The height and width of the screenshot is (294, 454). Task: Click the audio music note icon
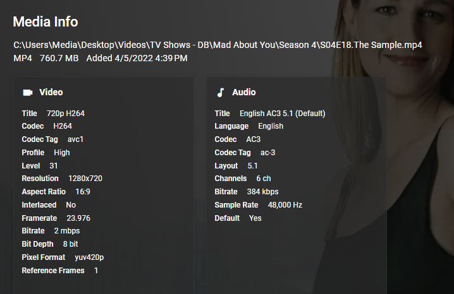[220, 92]
